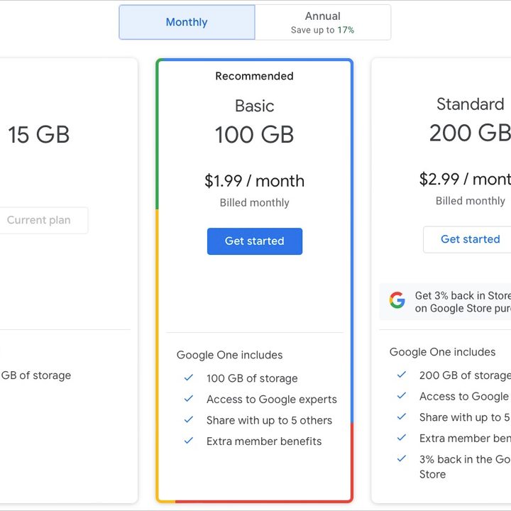Viewport: 511px width, 511px height.
Task: Switch to the Annual billing tab
Action: click(323, 22)
